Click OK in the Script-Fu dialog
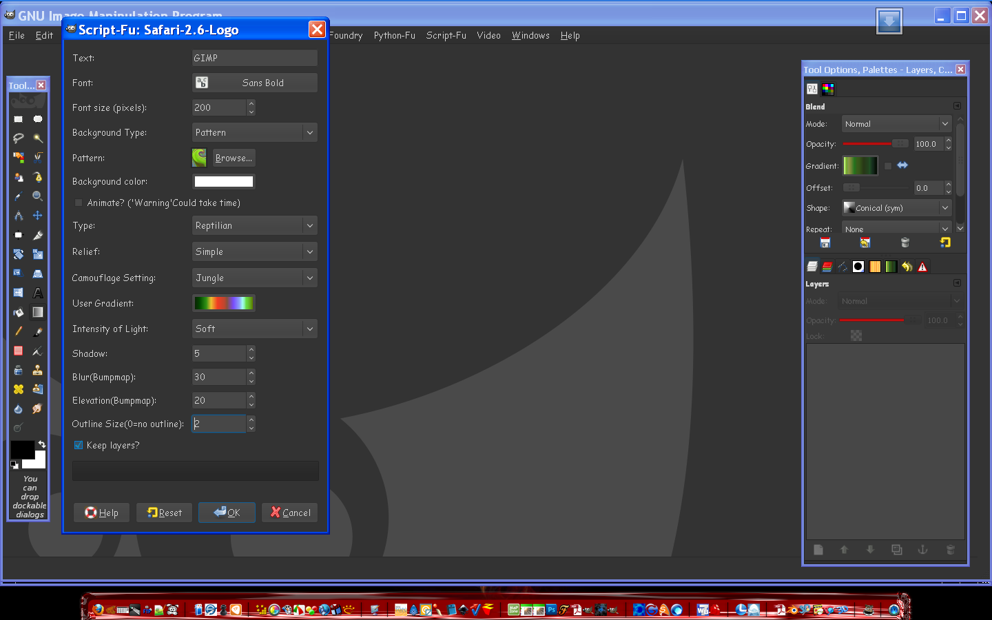This screenshot has width=992, height=620. [227, 513]
